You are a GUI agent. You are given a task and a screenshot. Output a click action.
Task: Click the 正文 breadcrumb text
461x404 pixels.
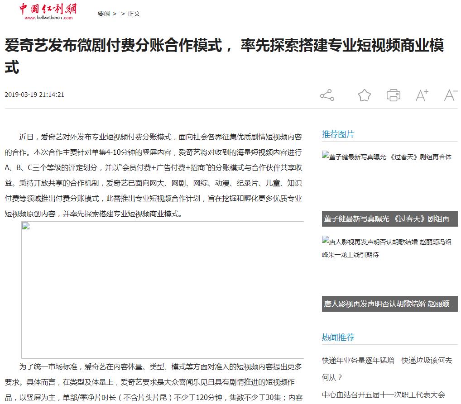134,14
